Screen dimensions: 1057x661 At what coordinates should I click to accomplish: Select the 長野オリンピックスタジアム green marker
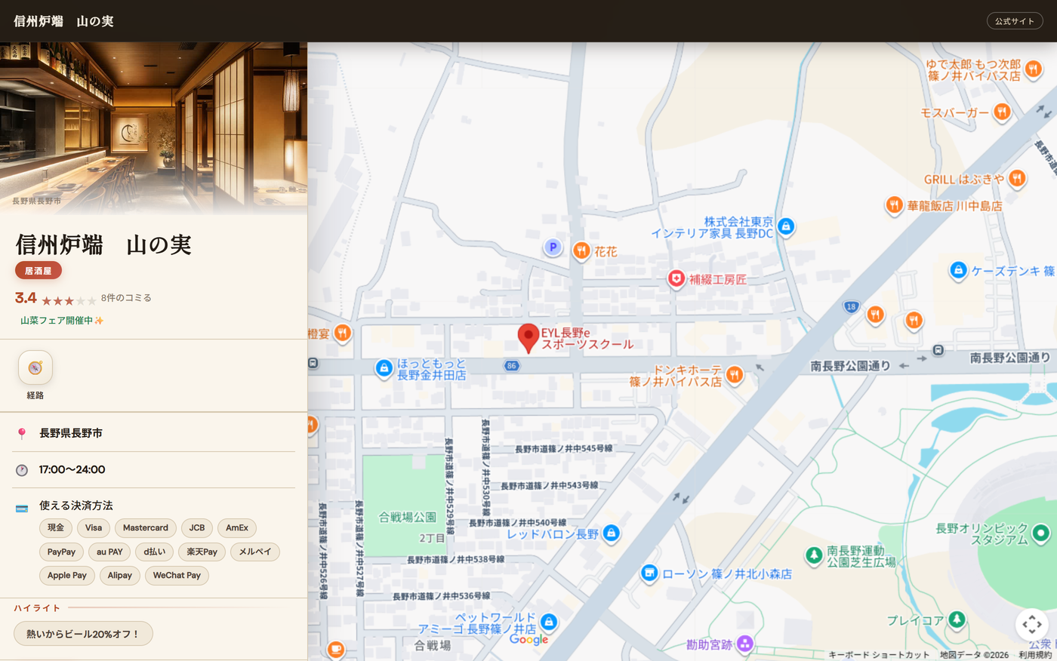click(x=1041, y=533)
